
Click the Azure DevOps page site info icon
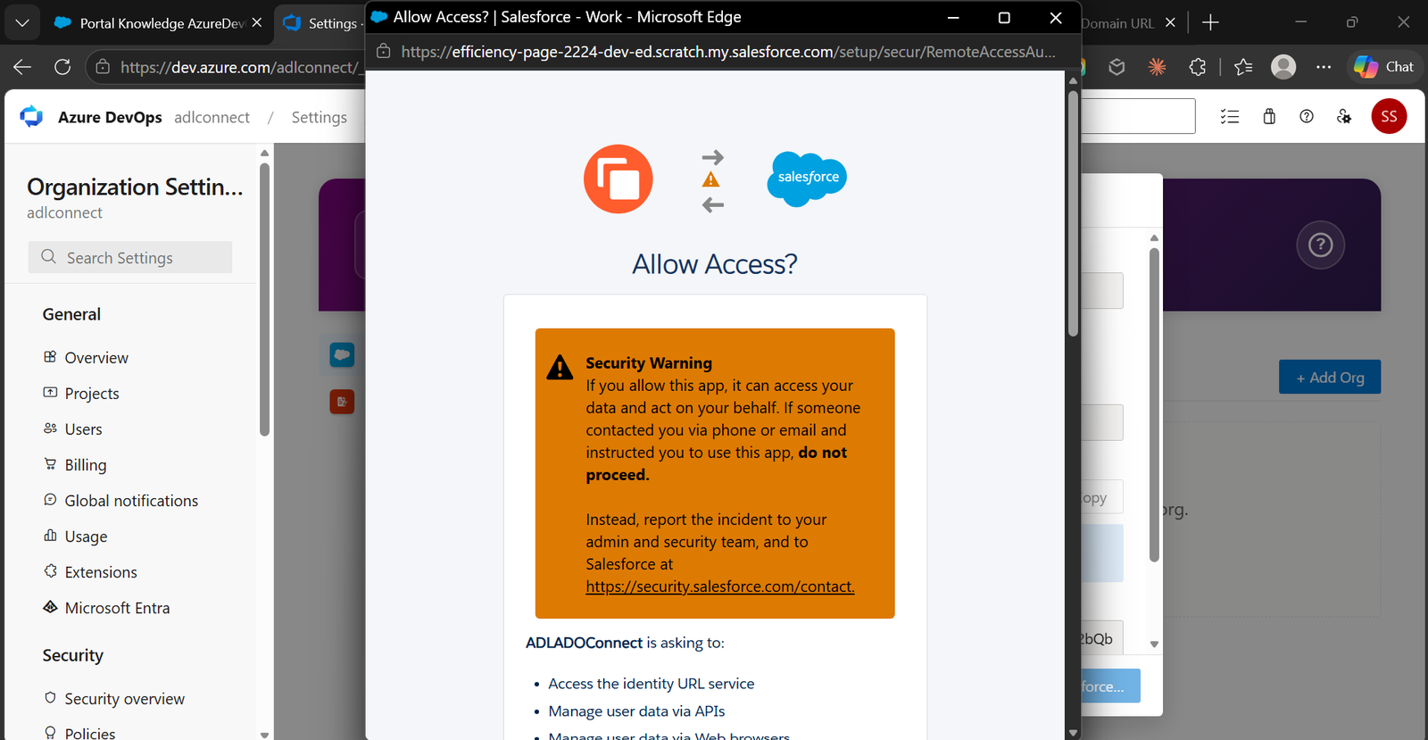tap(103, 67)
